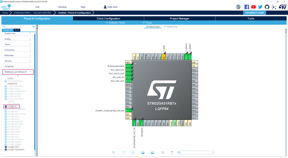Expand the Connectivity category
The width and height of the screenshot is (288, 158).
click(x=17, y=50)
